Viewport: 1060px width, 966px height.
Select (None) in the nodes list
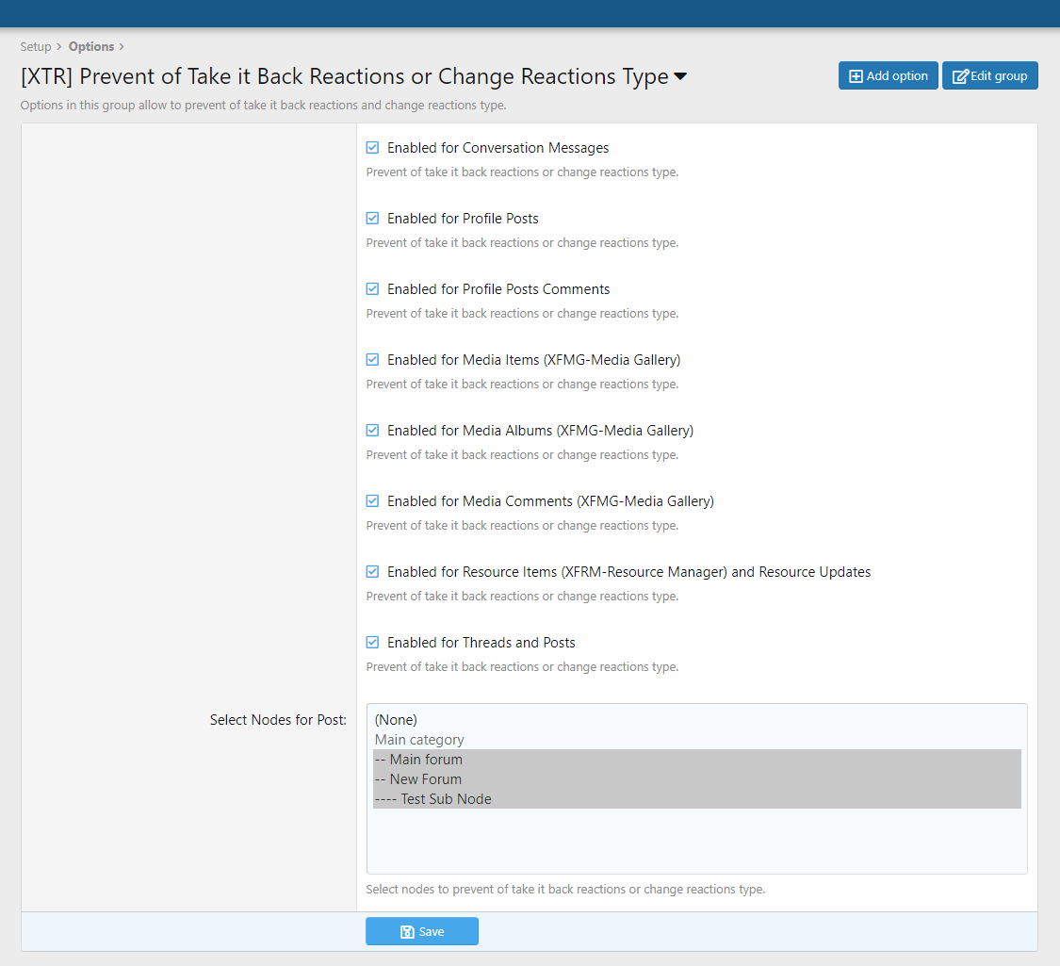pos(395,719)
